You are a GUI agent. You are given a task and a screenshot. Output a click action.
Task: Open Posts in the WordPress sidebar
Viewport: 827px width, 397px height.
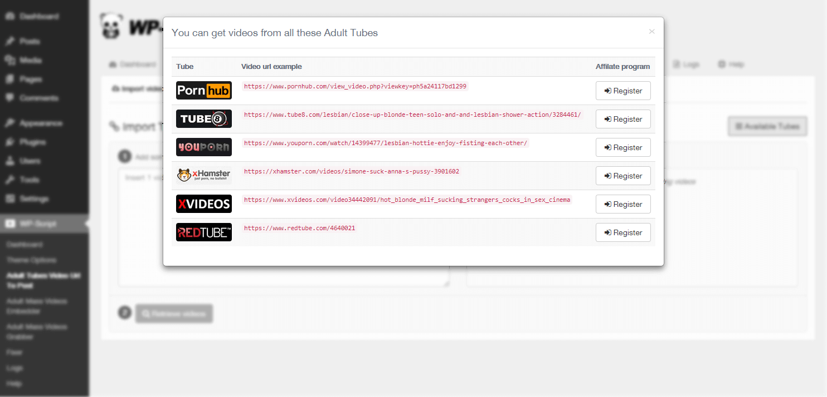click(x=30, y=41)
